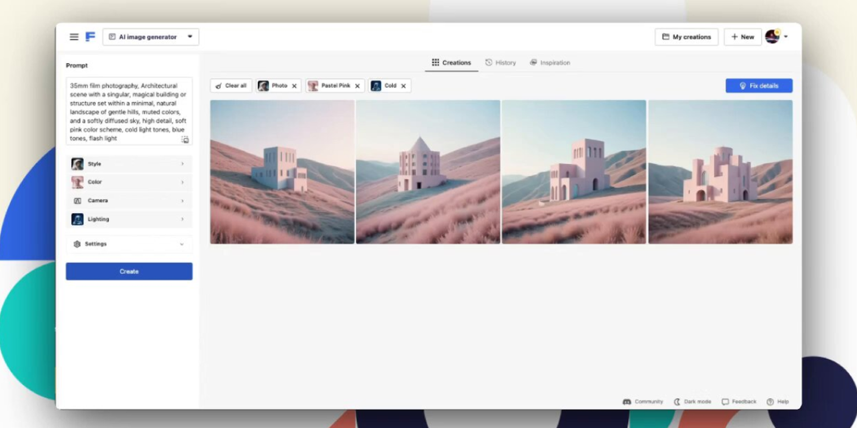Click the Freepik logo
The image size is (857, 428).
click(x=90, y=37)
